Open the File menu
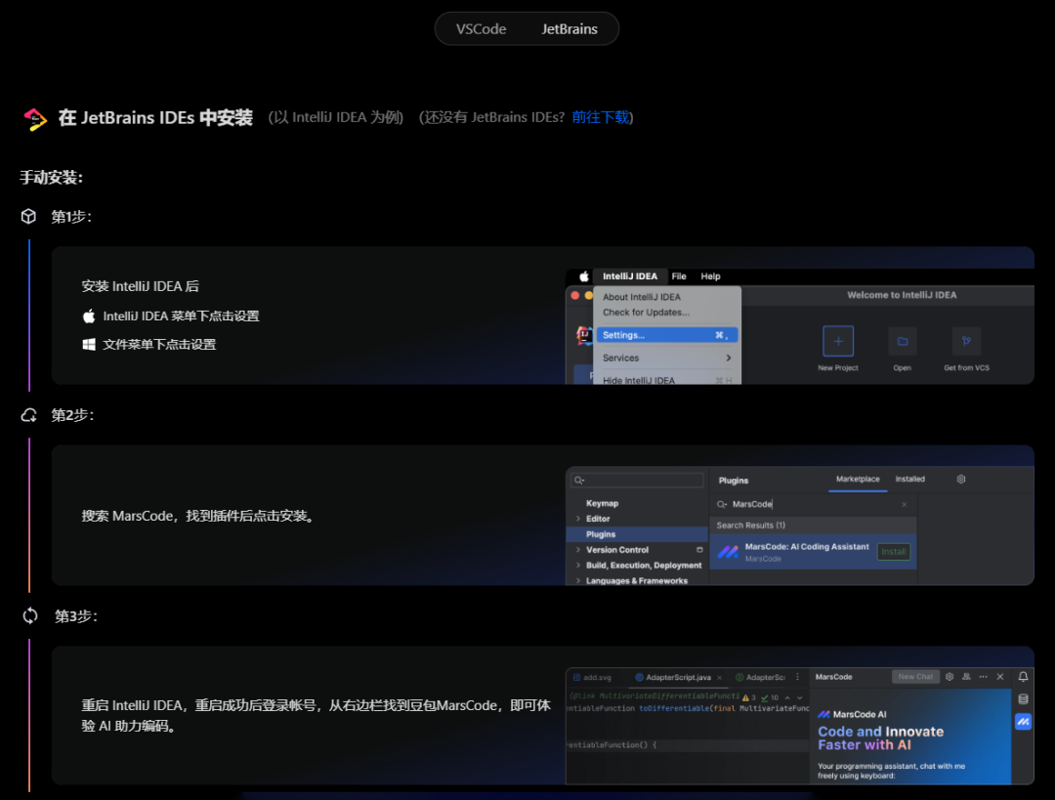This screenshot has width=1055, height=800. tap(679, 276)
